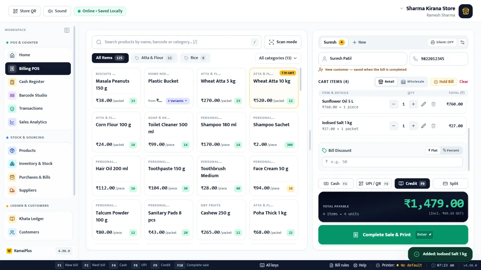Toggle Silent mode OFF switch

442,42
